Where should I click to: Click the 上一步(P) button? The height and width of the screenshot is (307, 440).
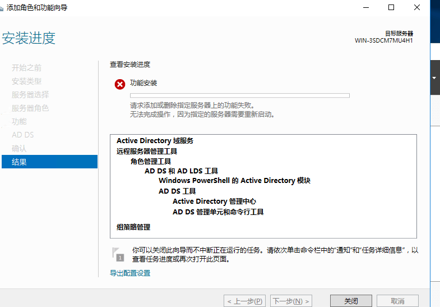[x=244, y=301]
